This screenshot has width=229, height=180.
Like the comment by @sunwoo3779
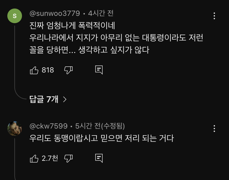pos(34,70)
